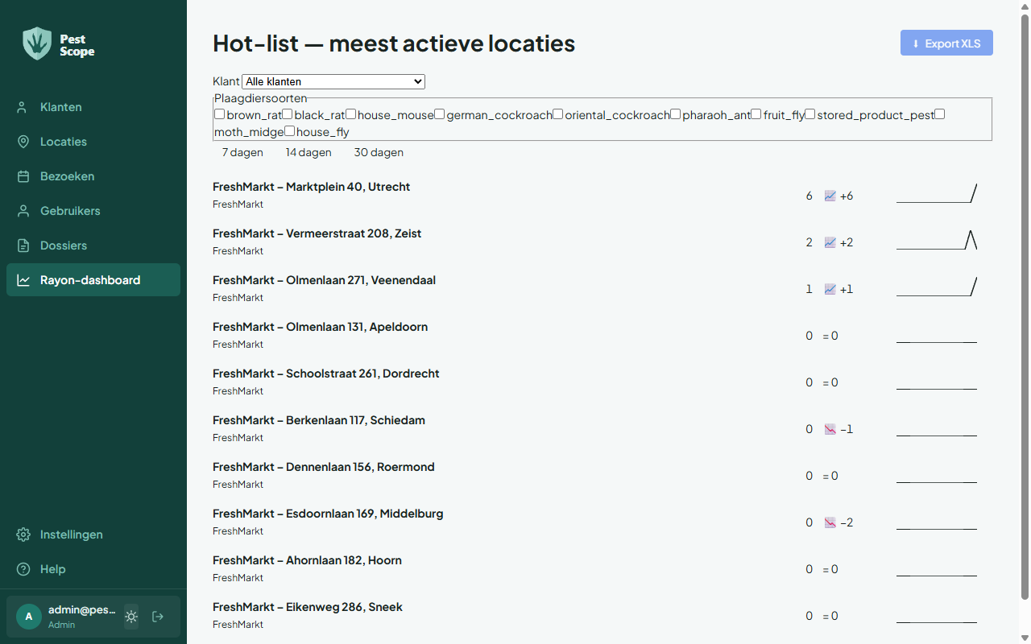Open Dossiers in the sidebar
Image resolution: width=1031 pixels, height=644 pixels.
tap(93, 246)
